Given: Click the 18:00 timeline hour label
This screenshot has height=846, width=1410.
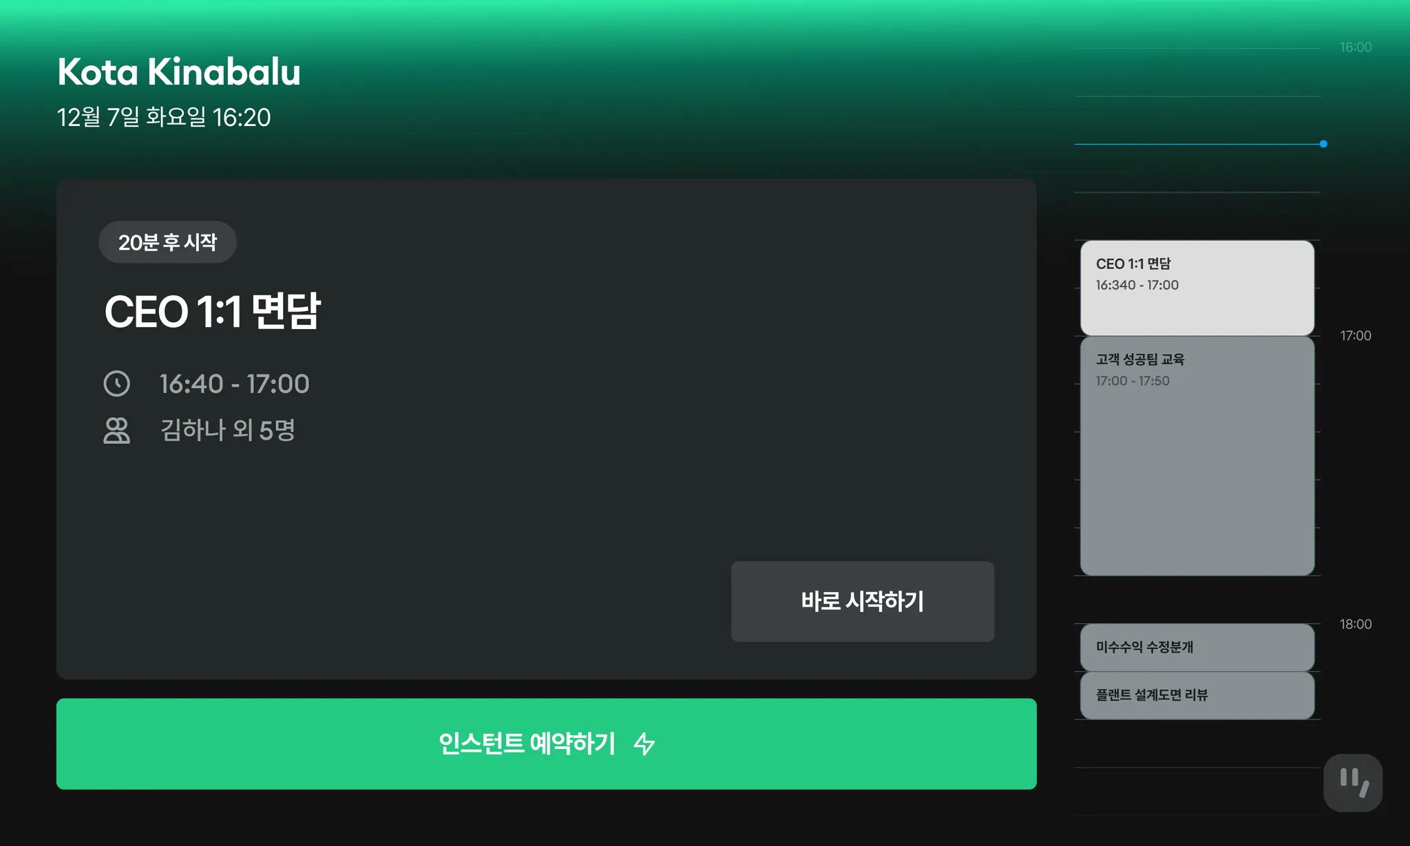Looking at the screenshot, I should [1356, 624].
